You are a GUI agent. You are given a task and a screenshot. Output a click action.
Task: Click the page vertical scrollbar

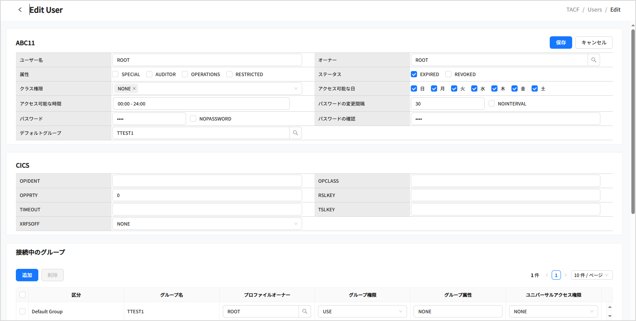[x=633, y=116]
